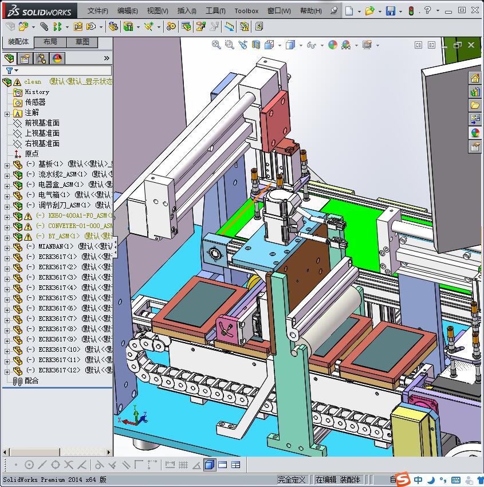
Task: Switch to the 布局 tab
Action: point(50,42)
